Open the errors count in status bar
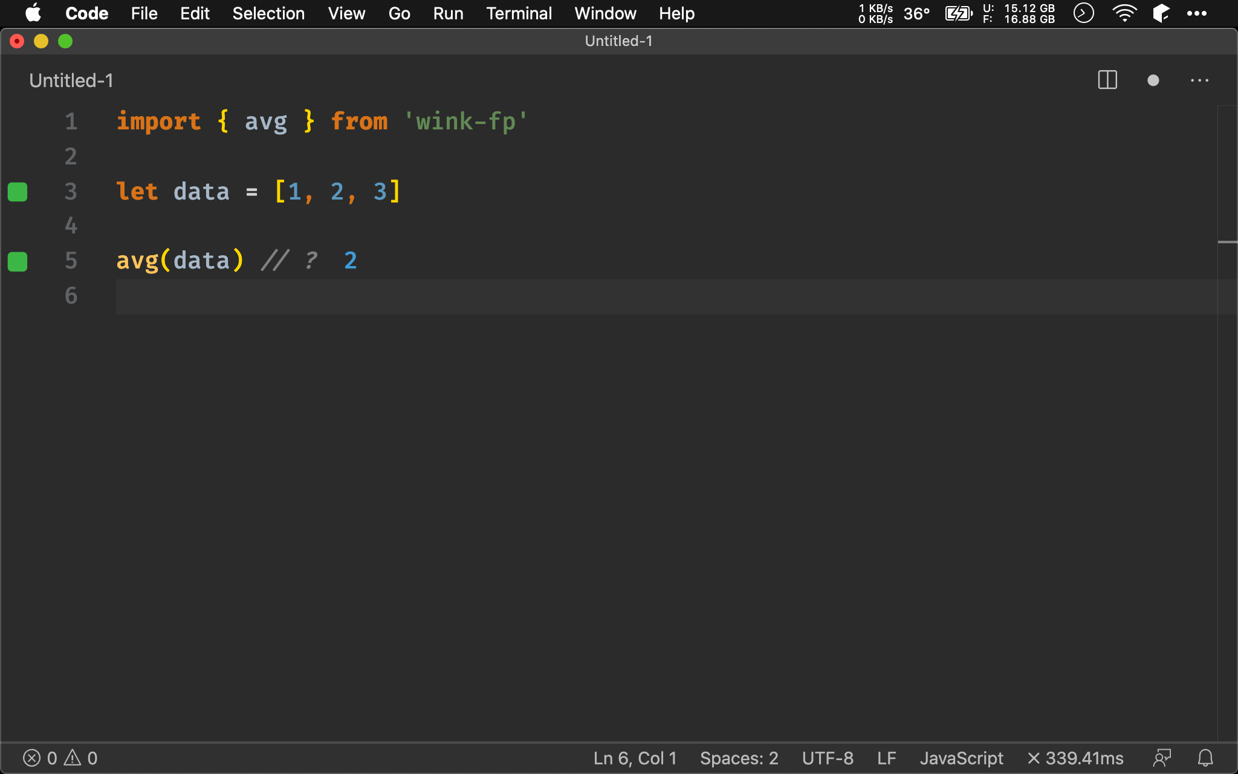This screenshot has height=774, width=1238. coord(40,758)
